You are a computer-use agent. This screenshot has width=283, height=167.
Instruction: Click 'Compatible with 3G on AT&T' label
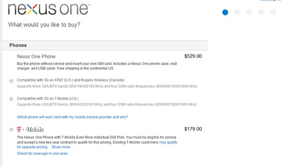pyautogui.click(x=71, y=80)
